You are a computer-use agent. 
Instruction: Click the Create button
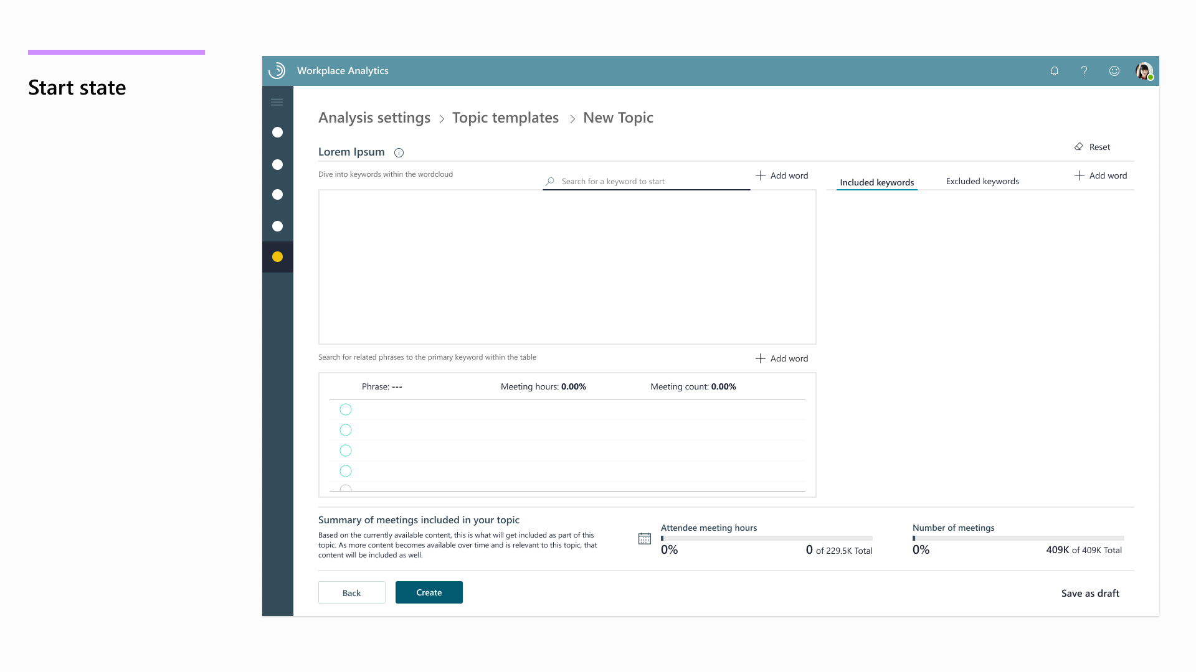tap(429, 592)
